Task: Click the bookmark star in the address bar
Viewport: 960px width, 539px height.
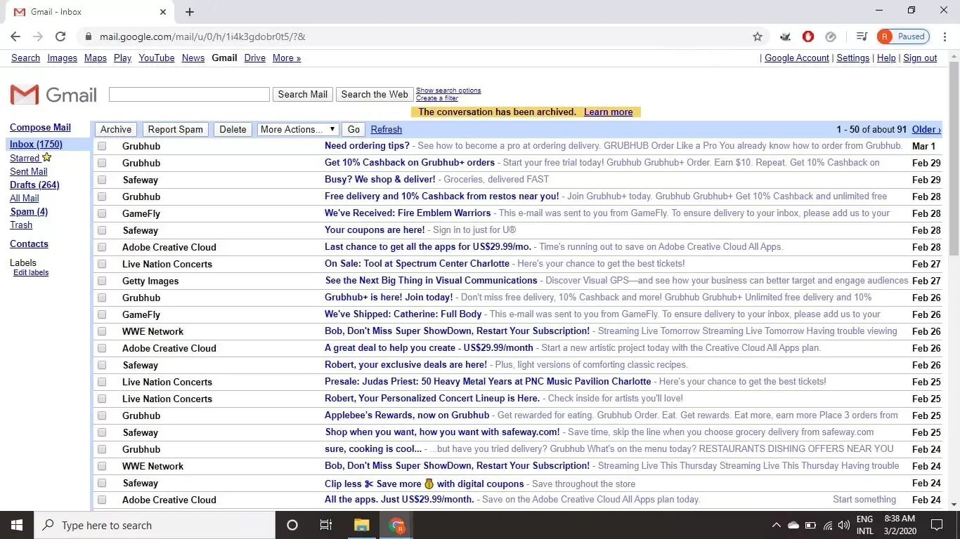Action: pos(758,36)
